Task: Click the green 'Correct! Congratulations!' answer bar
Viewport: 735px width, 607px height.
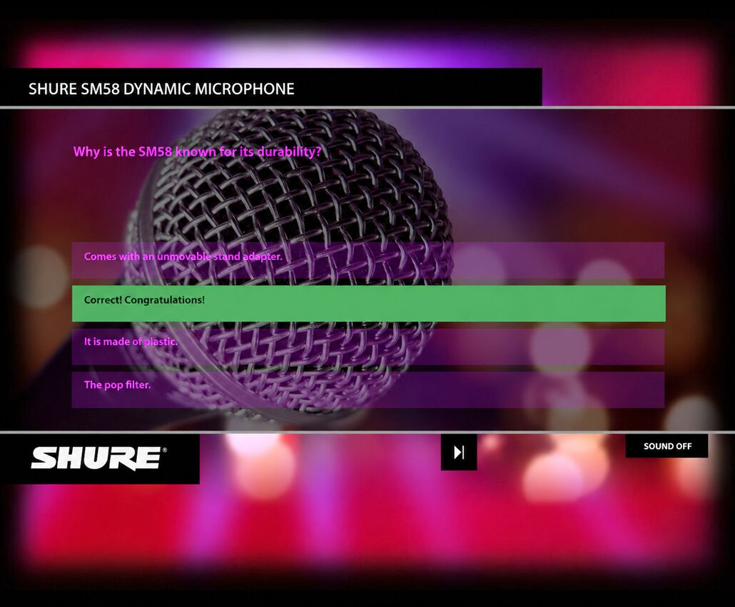Action: coord(368,303)
